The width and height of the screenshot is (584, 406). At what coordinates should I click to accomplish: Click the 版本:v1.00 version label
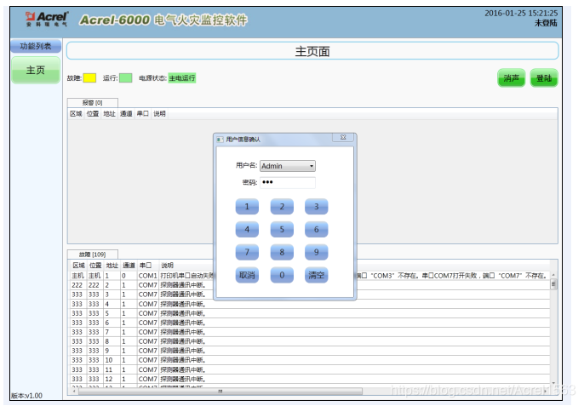pyautogui.click(x=27, y=396)
